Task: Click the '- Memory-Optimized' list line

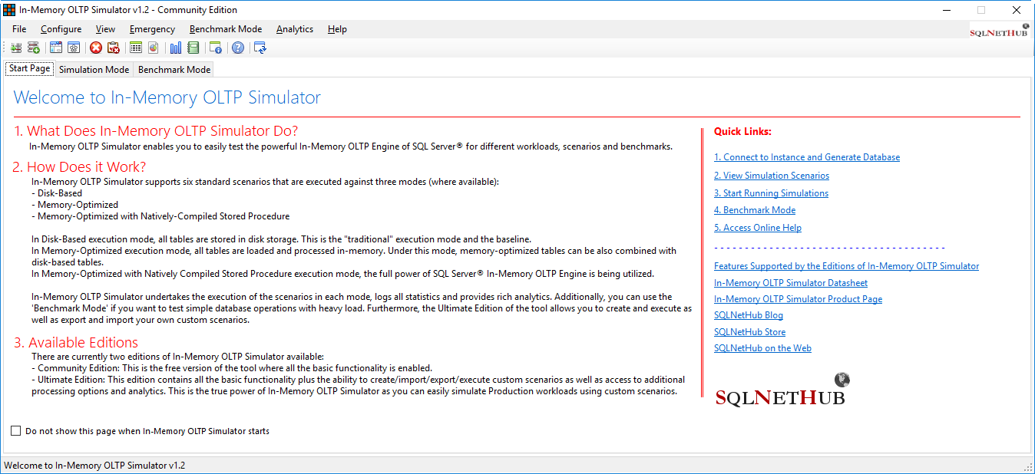Action: (x=74, y=205)
